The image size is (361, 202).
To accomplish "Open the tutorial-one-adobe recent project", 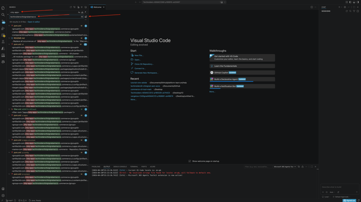I will (x=139, y=83).
